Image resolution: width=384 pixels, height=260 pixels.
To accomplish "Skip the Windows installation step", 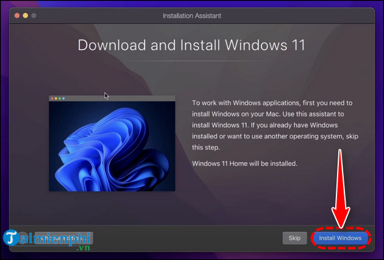I will 294,238.
